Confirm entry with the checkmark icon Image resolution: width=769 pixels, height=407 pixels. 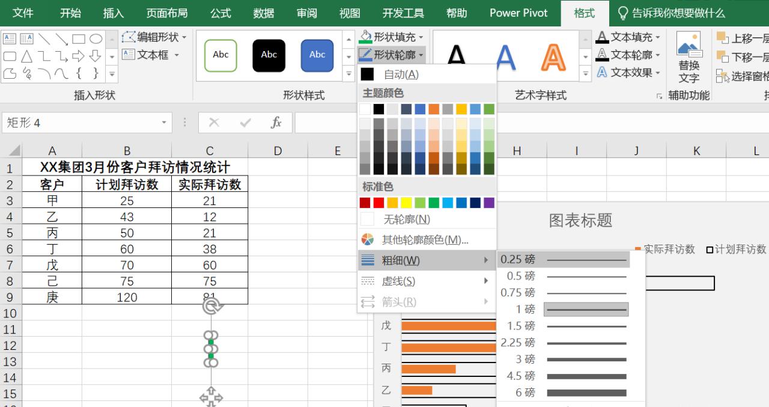pyautogui.click(x=245, y=123)
